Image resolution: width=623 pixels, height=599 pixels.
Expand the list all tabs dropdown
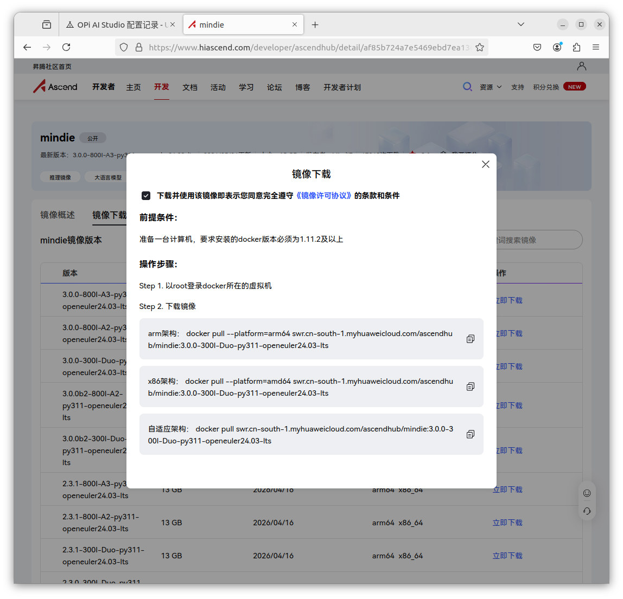pyautogui.click(x=521, y=24)
